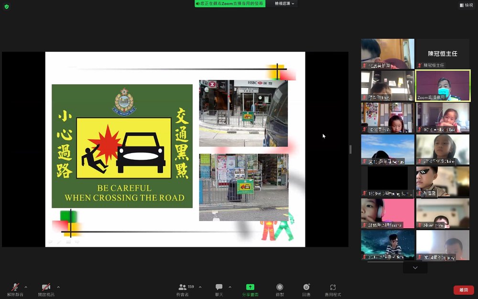Click the green screen-sharing notification banner
Image resolution: width=478 pixels, height=299 pixels.
click(x=229, y=3)
